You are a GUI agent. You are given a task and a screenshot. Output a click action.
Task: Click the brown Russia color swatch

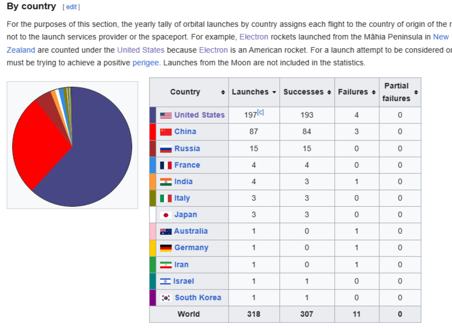153,149
